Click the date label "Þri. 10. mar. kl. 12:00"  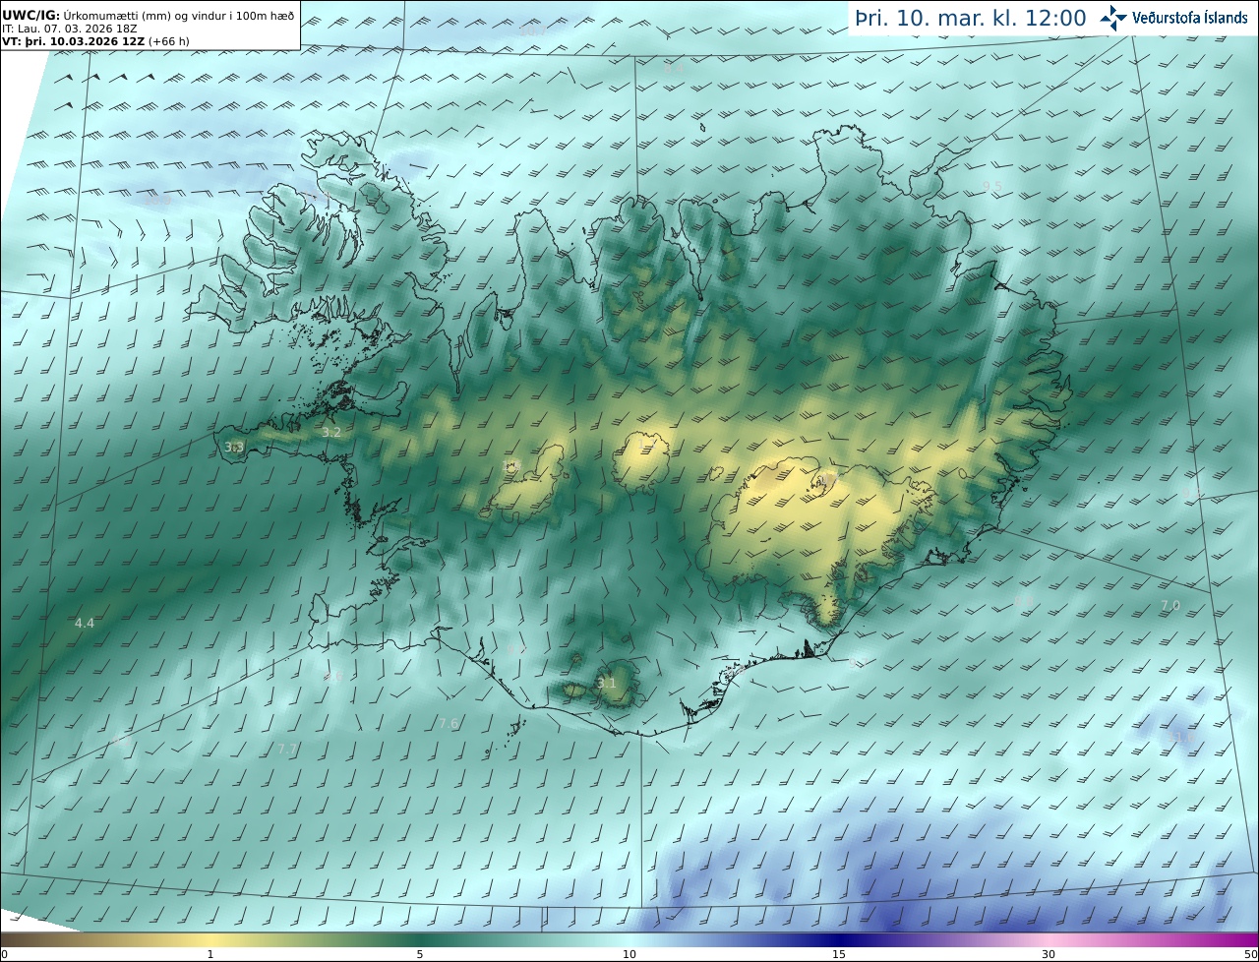click(970, 18)
